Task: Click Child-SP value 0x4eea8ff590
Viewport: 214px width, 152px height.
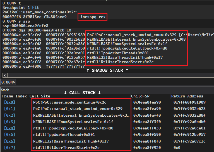Action: pos(147,134)
